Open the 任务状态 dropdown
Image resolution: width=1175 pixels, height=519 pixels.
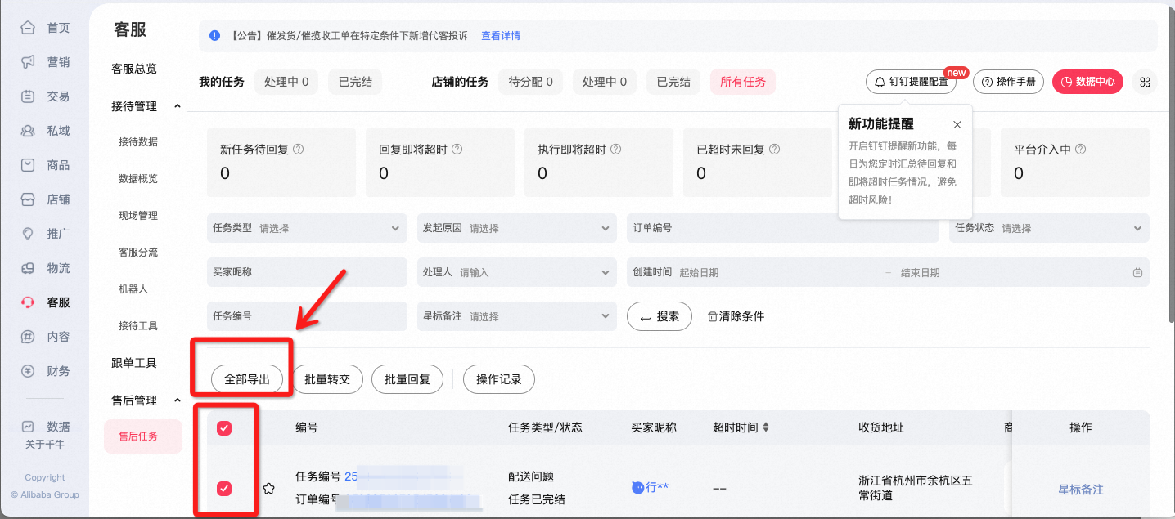coord(1050,228)
